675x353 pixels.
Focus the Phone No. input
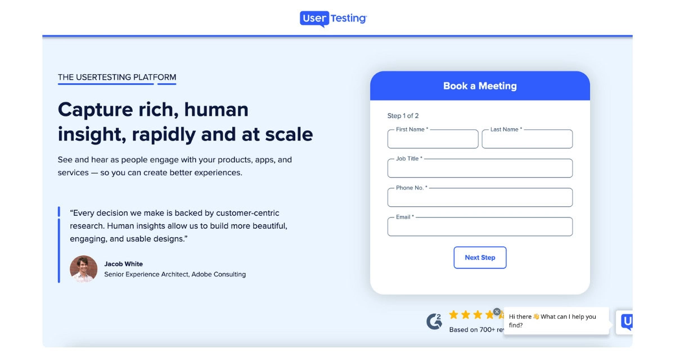coord(480,197)
